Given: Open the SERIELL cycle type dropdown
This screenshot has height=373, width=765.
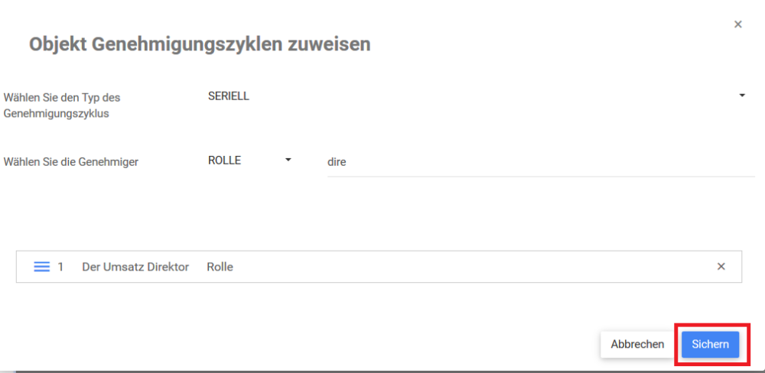Looking at the screenshot, I should pos(474,96).
